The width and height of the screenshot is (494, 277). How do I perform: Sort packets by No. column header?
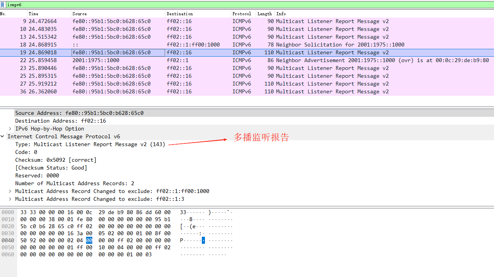pos(14,14)
